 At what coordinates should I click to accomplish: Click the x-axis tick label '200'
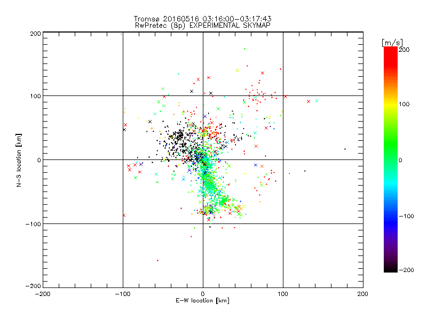pos(363,294)
